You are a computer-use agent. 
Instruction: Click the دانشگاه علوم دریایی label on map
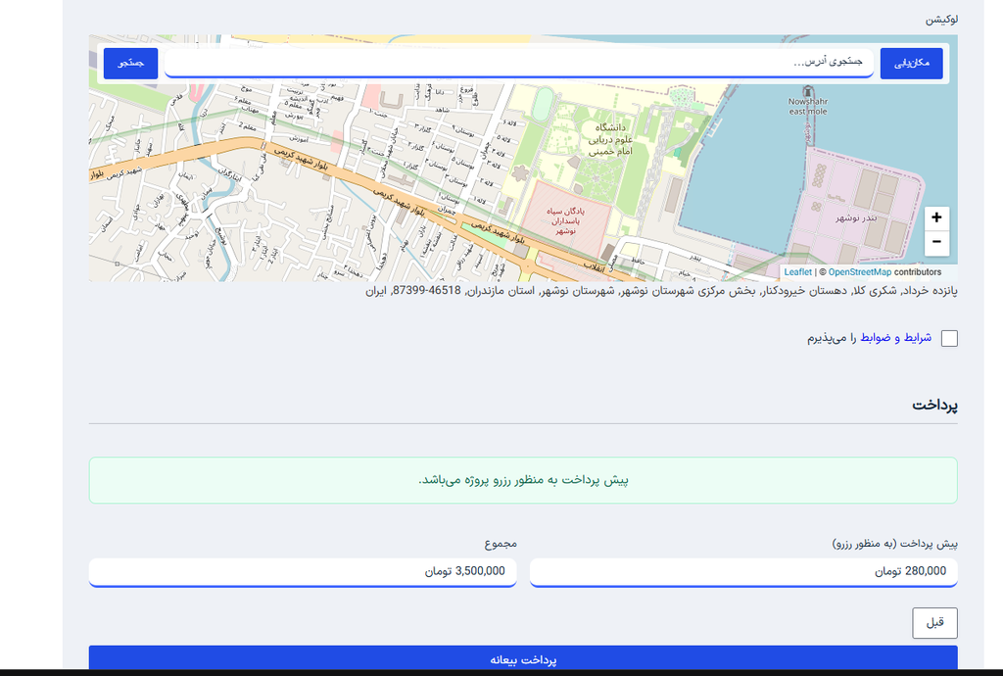610,139
